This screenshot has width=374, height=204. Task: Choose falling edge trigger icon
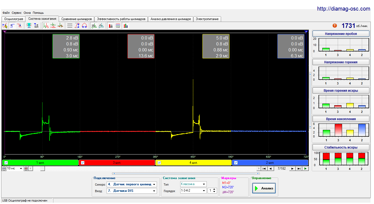[x=19, y=26]
